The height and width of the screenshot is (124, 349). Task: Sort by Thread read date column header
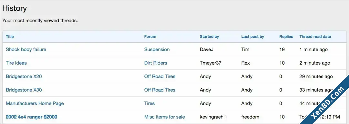coord(315,37)
